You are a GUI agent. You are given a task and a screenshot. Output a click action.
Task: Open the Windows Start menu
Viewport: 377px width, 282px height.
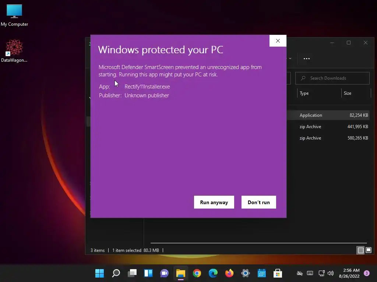point(99,273)
